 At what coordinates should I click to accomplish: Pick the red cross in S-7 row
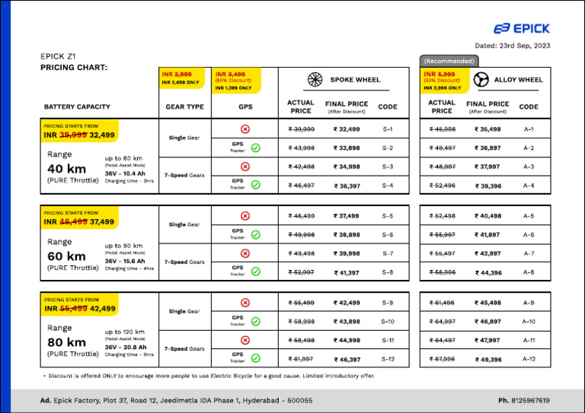[245, 253]
